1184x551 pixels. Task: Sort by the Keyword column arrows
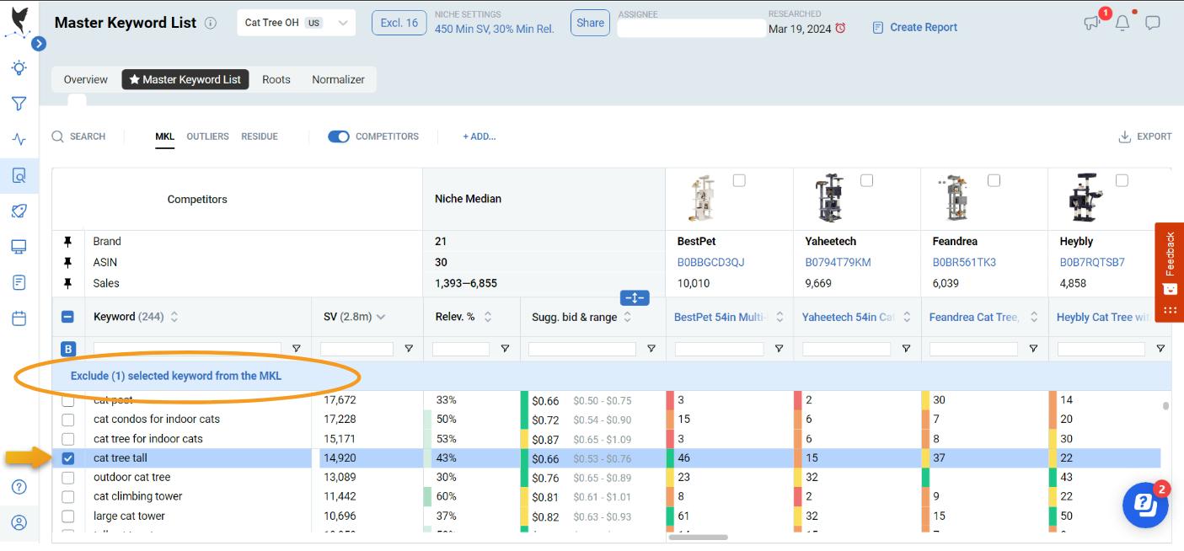(174, 318)
